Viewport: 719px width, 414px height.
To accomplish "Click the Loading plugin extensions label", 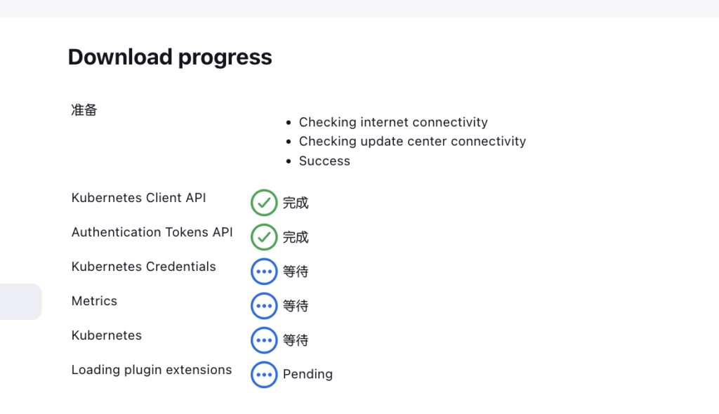I will point(152,370).
